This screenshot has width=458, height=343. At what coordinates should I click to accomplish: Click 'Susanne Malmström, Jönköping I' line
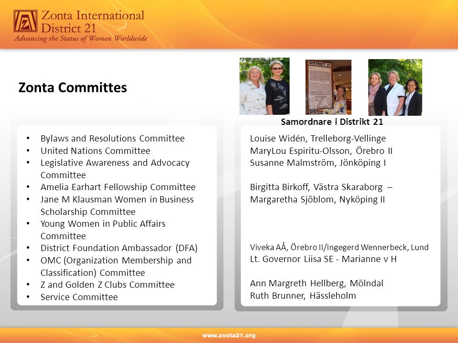coord(318,163)
